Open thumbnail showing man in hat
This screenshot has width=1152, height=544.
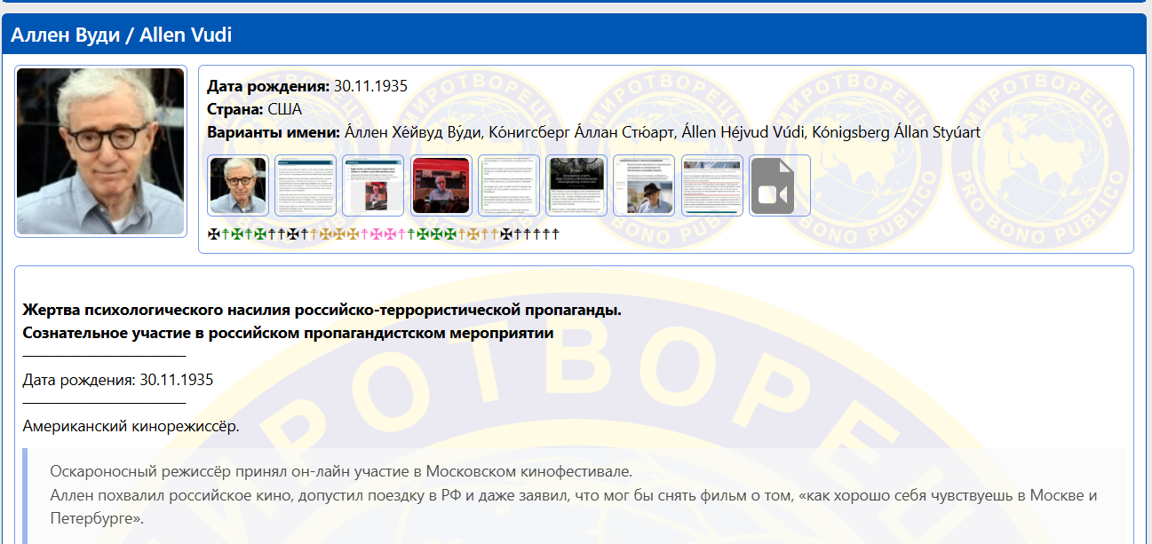[x=644, y=185]
